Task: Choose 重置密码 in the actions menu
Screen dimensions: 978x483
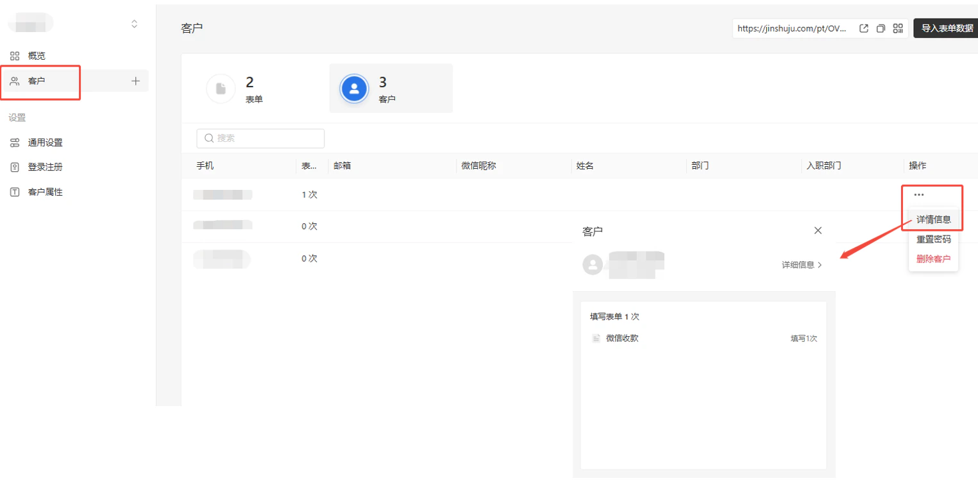Action: [x=933, y=239]
